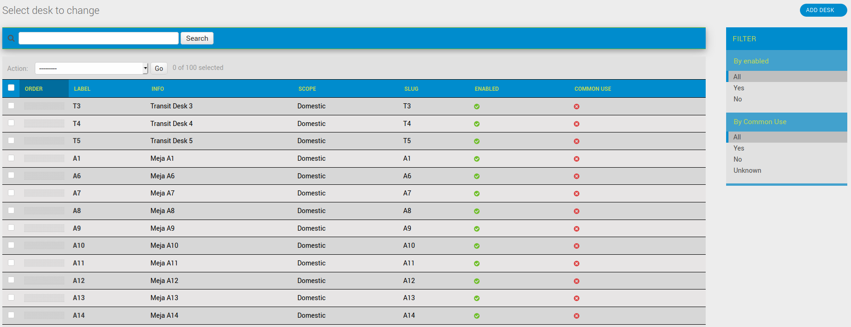
Task: Filter By Common Use: Unknown
Action: click(747, 170)
